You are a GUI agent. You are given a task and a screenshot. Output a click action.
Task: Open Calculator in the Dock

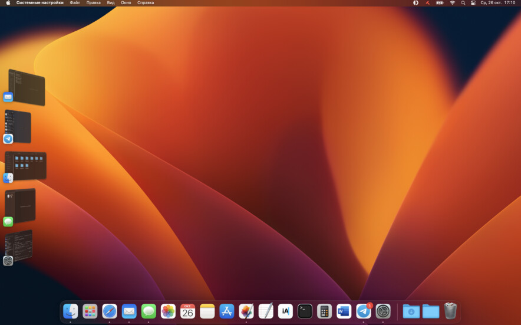pos(324,311)
